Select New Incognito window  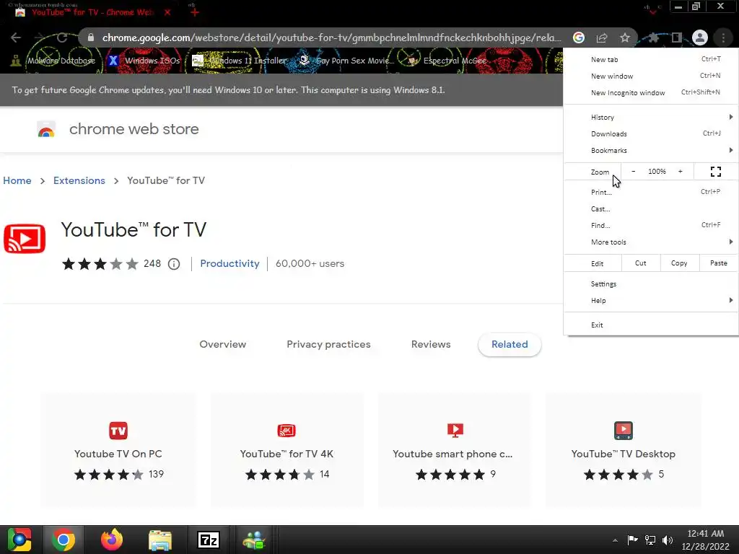point(651,93)
